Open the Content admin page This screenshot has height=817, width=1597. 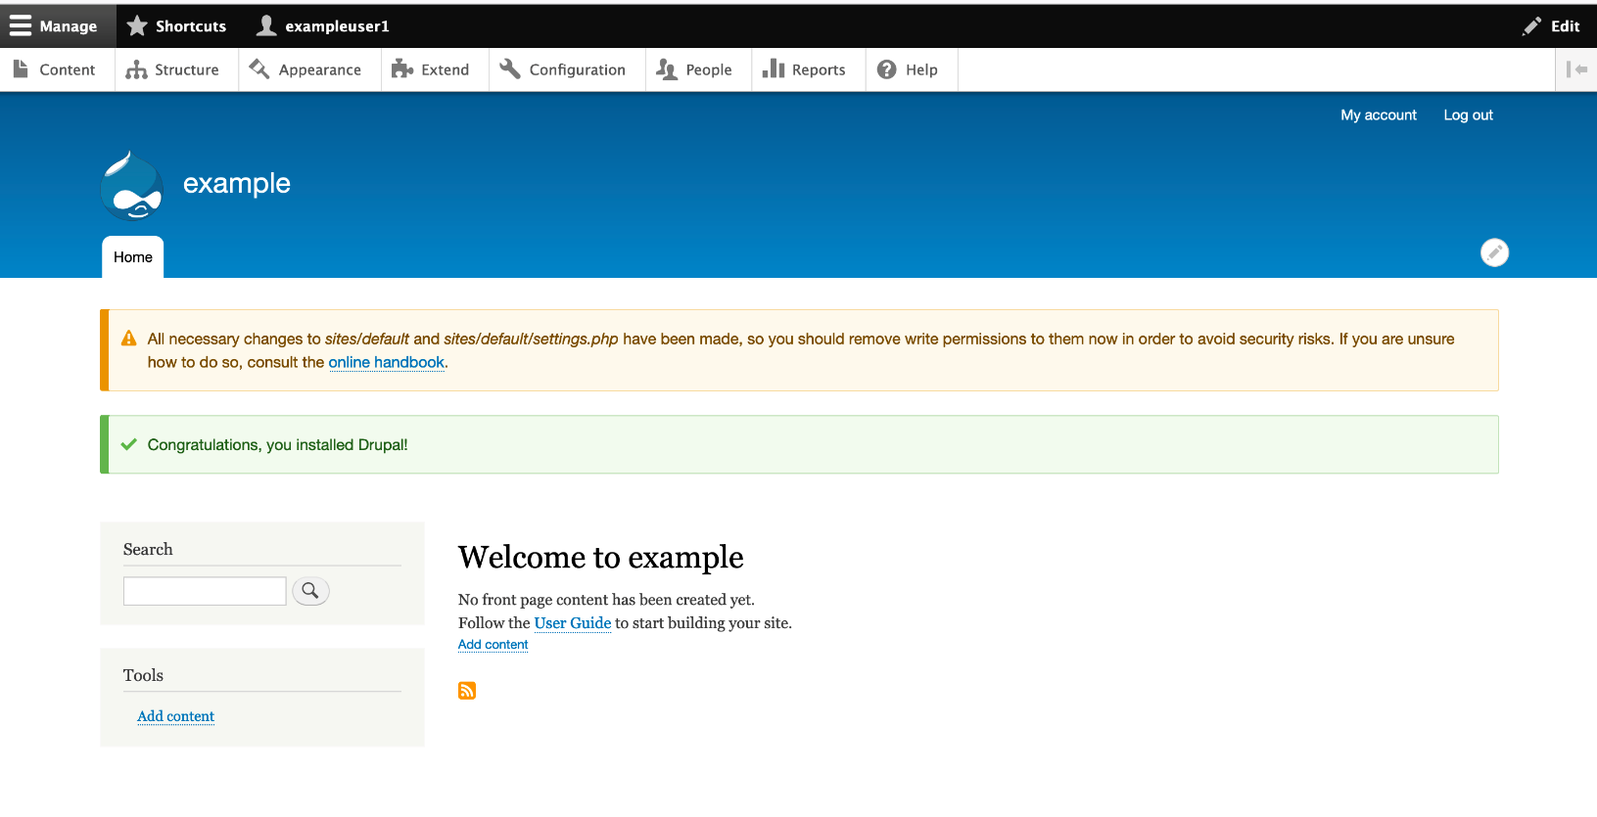55,69
